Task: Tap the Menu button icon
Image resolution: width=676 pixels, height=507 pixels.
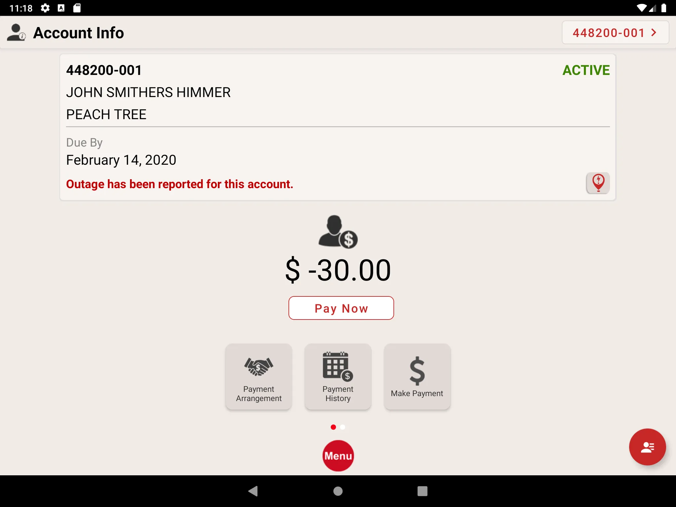Action: tap(338, 455)
